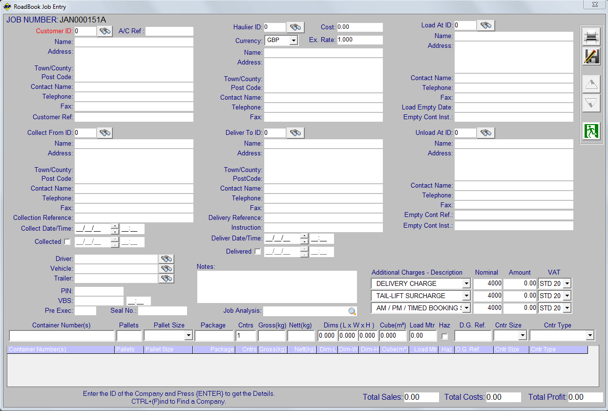Viewport: 608px width, 411px height.
Task: Tick the Collected checkbox
Action: pos(67,242)
